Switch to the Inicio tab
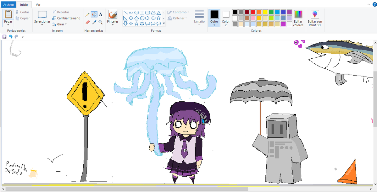Image resolution: width=377 pixels, height=192 pixels. (x=24, y=5)
